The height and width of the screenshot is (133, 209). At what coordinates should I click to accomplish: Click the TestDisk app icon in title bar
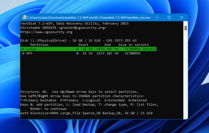[x=24, y=18]
